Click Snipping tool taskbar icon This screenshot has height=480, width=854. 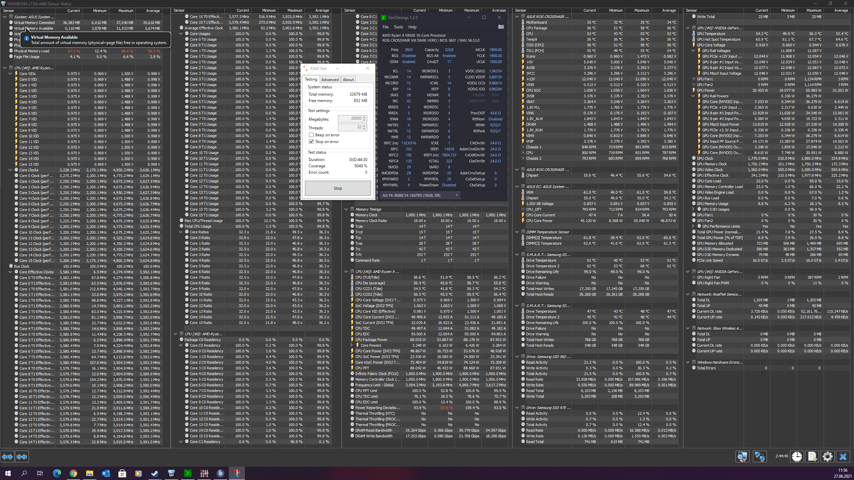[237, 473]
